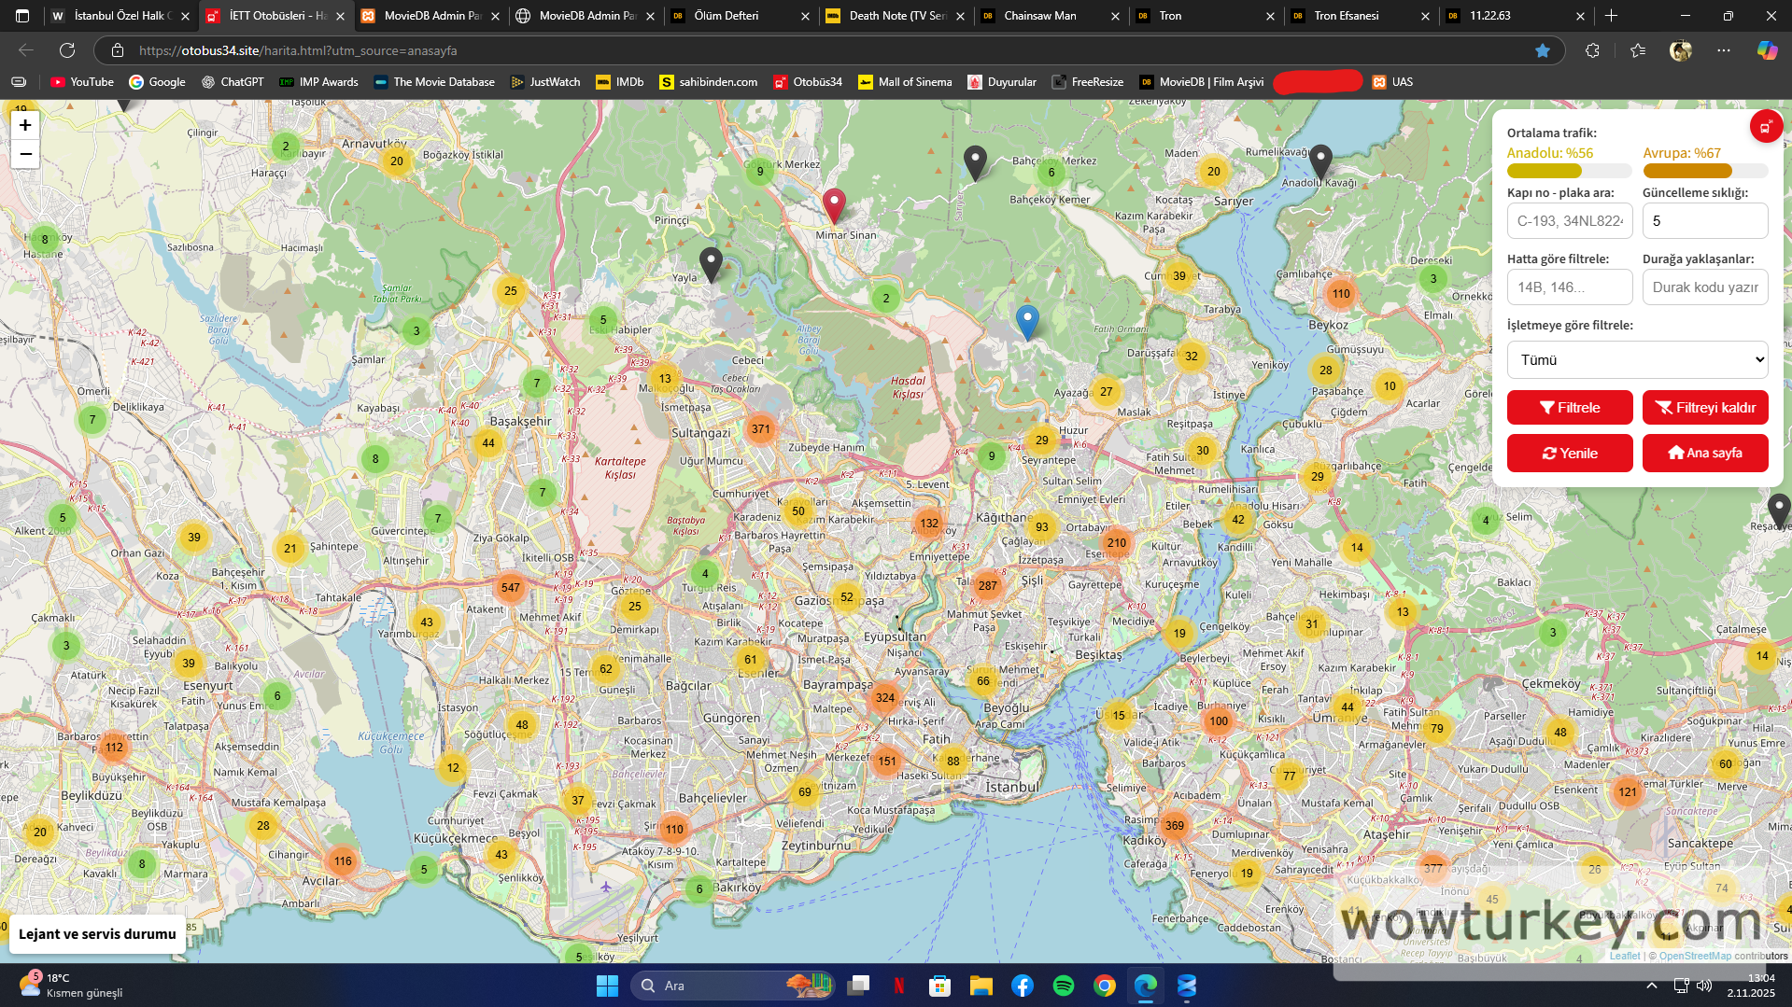Click the red map pin near Mimar Sinan
1792x1007 pixels.
(834, 203)
